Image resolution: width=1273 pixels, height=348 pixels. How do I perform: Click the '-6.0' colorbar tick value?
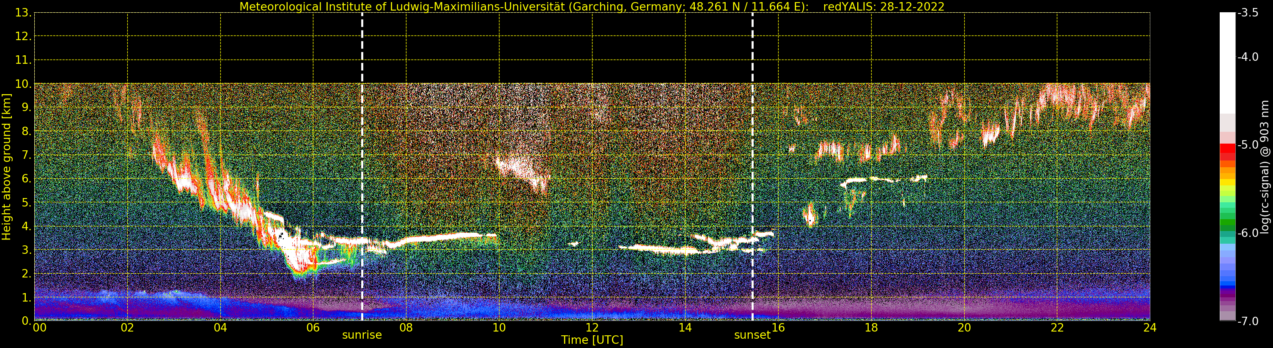click(x=1248, y=233)
